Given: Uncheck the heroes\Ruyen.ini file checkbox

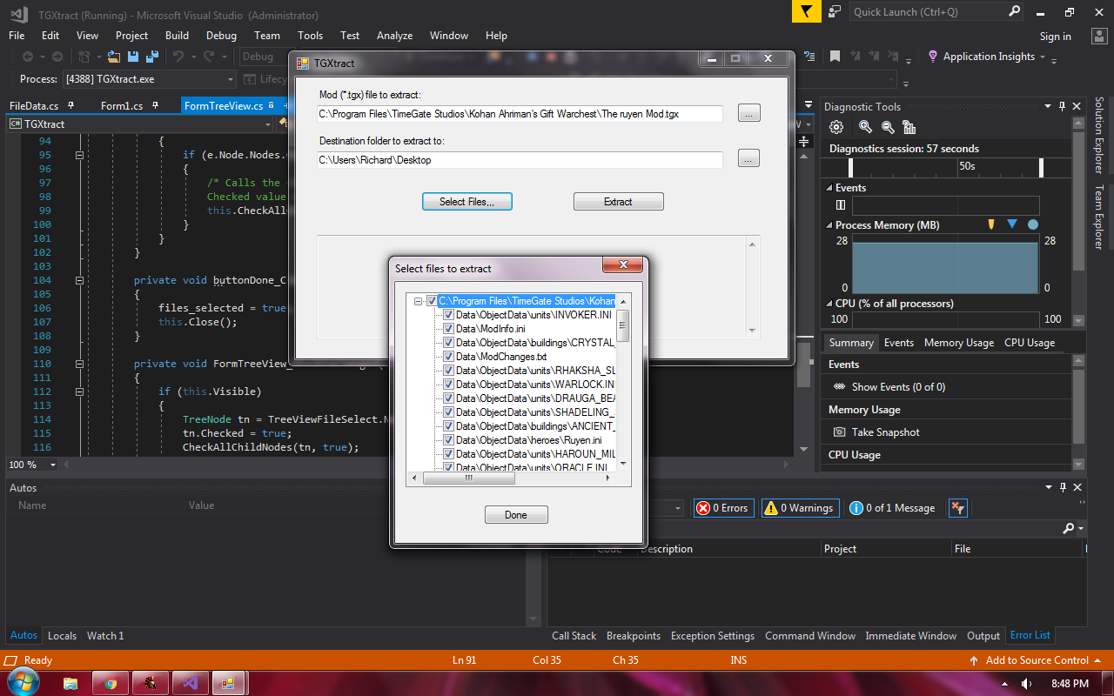Looking at the screenshot, I should pos(448,440).
